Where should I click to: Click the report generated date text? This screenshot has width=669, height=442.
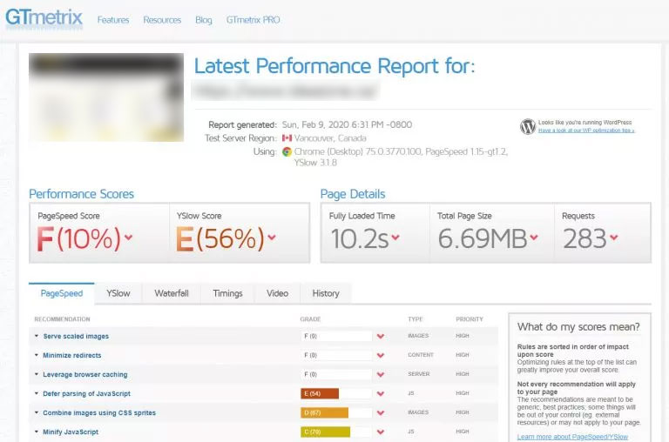point(347,125)
